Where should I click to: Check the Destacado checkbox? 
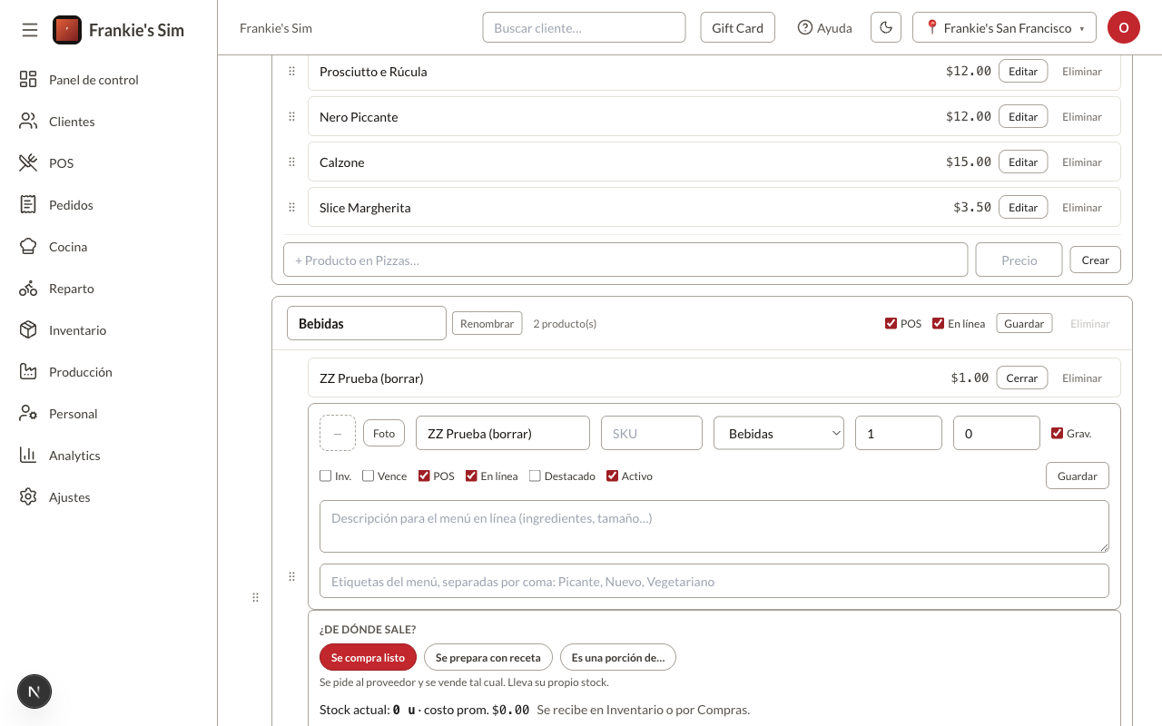coord(535,476)
